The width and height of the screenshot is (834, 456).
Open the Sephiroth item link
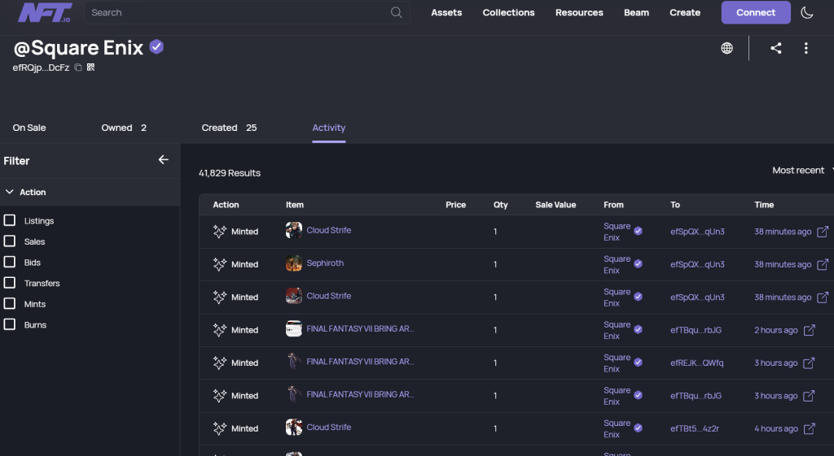325,263
